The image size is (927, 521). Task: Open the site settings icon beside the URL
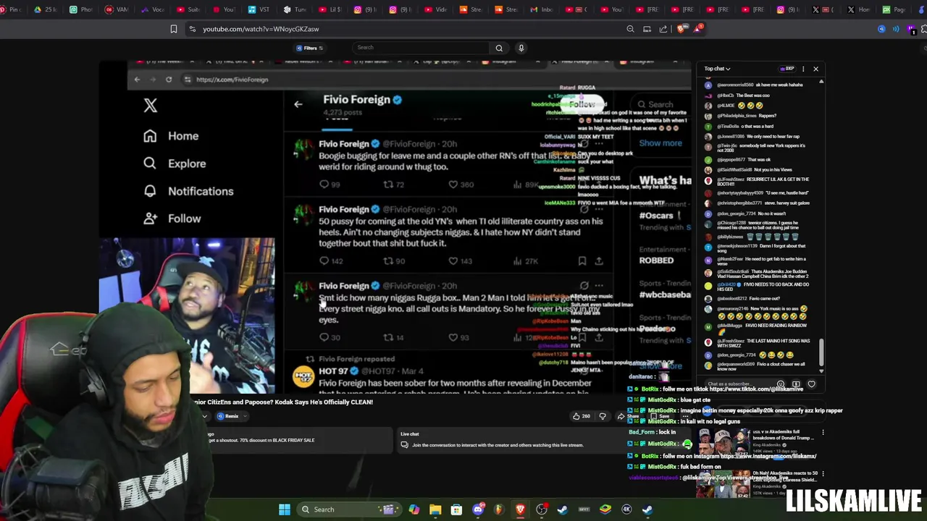(192, 29)
